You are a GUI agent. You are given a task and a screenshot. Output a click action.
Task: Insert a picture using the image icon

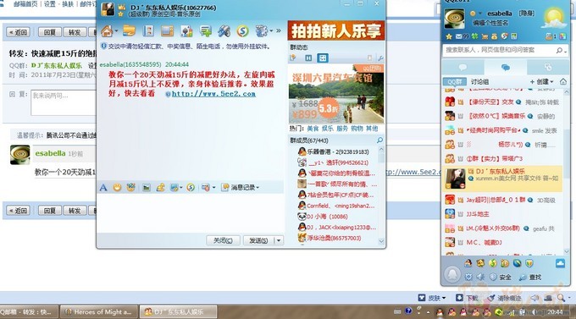147,188
